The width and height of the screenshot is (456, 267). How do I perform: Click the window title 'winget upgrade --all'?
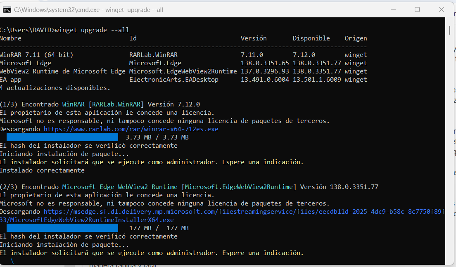pos(134,10)
